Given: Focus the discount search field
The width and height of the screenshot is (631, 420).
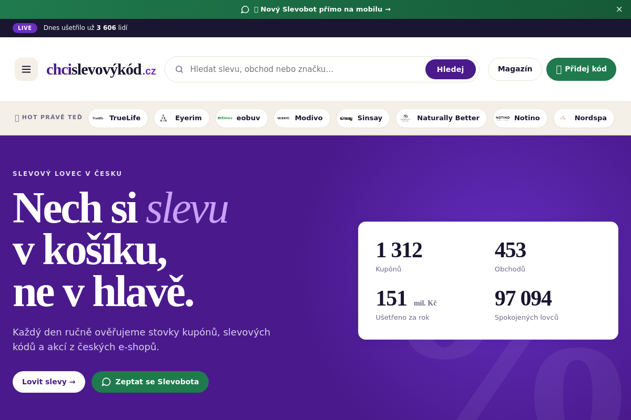Looking at the screenshot, I should point(305,69).
